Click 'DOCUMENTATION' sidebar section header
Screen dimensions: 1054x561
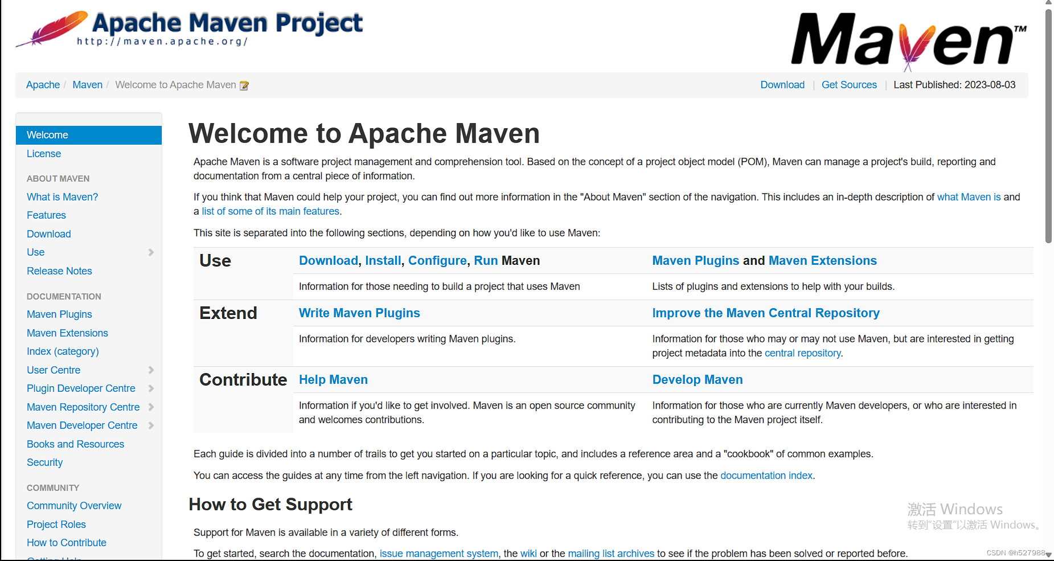(x=64, y=297)
